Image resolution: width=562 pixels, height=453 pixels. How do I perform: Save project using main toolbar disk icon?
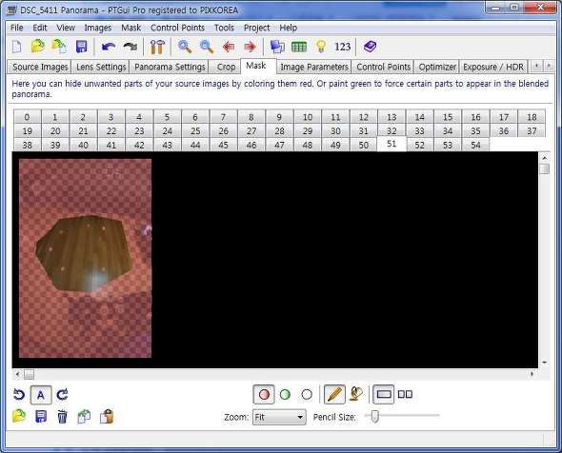click(81, 47)
